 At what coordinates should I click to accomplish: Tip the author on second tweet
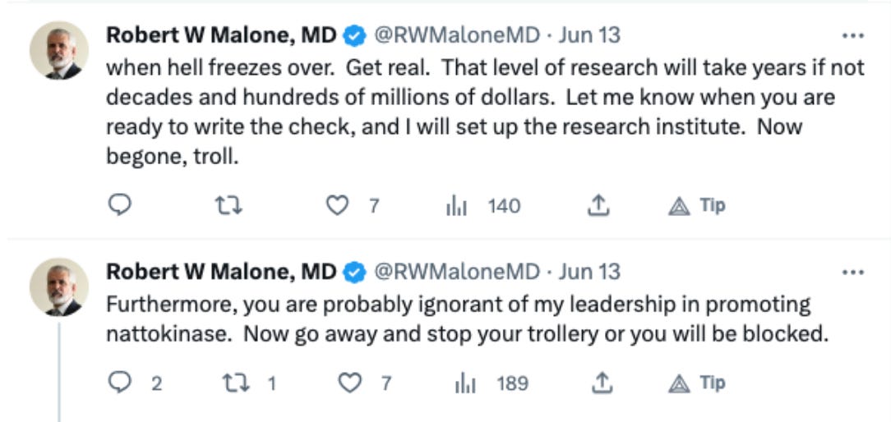[x=697, y=383]
